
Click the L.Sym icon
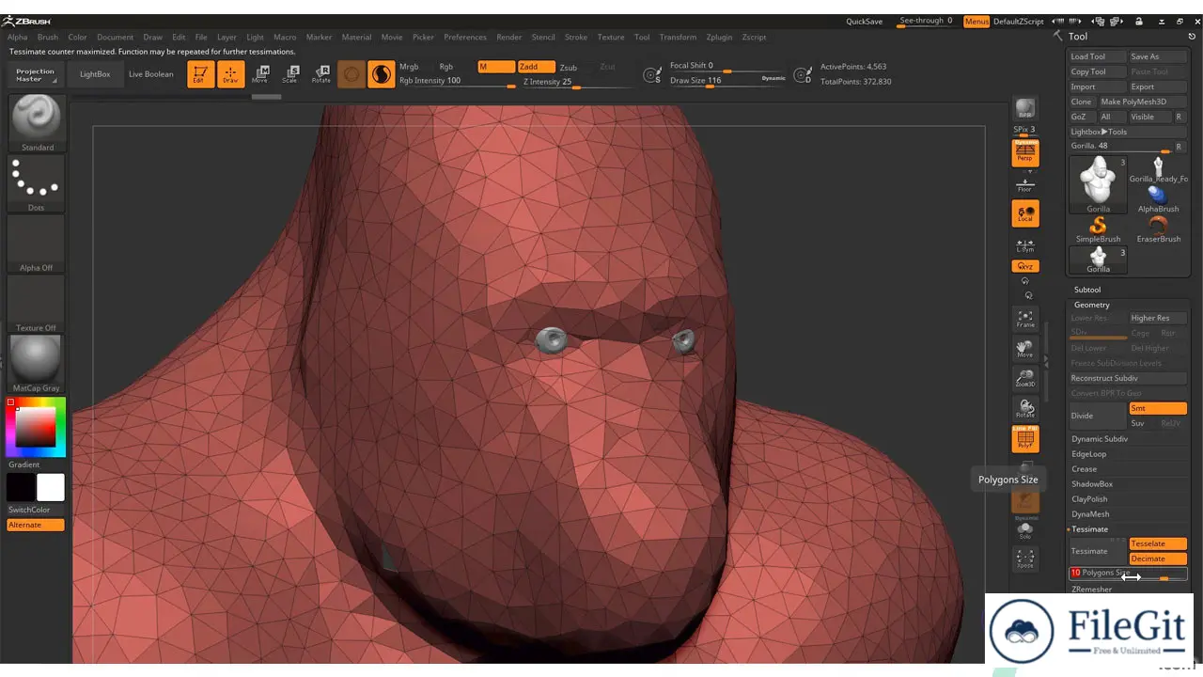coord(1025,246)
